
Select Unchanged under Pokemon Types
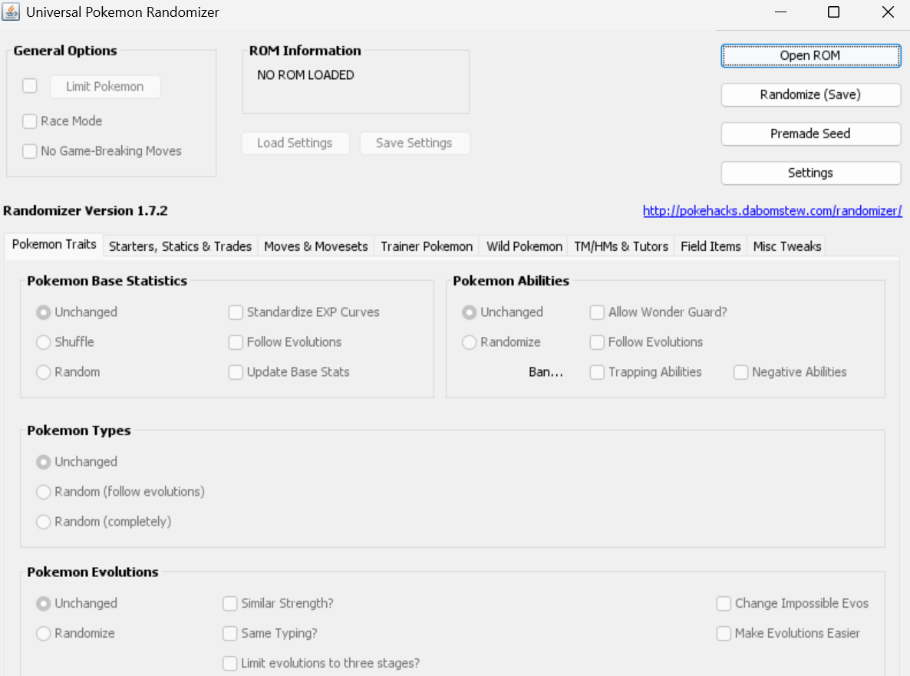tap(44, 463)
